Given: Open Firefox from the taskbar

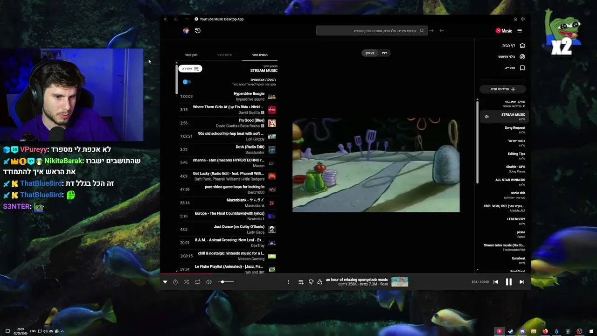Looking at the screenshot, I should tap(545, 331).
